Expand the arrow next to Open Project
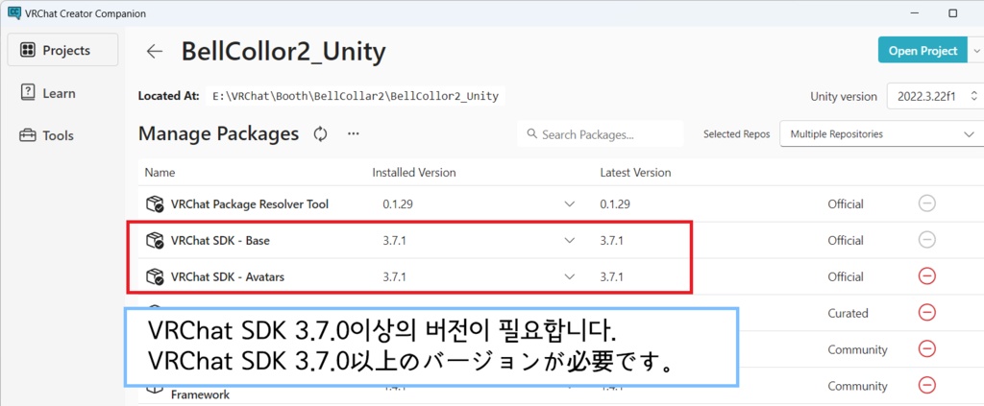 pyautogui.click(x=975, y=51)
